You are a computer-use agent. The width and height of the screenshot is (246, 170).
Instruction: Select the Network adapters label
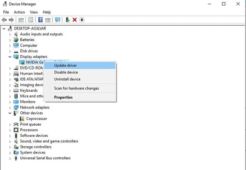point(35,108)
